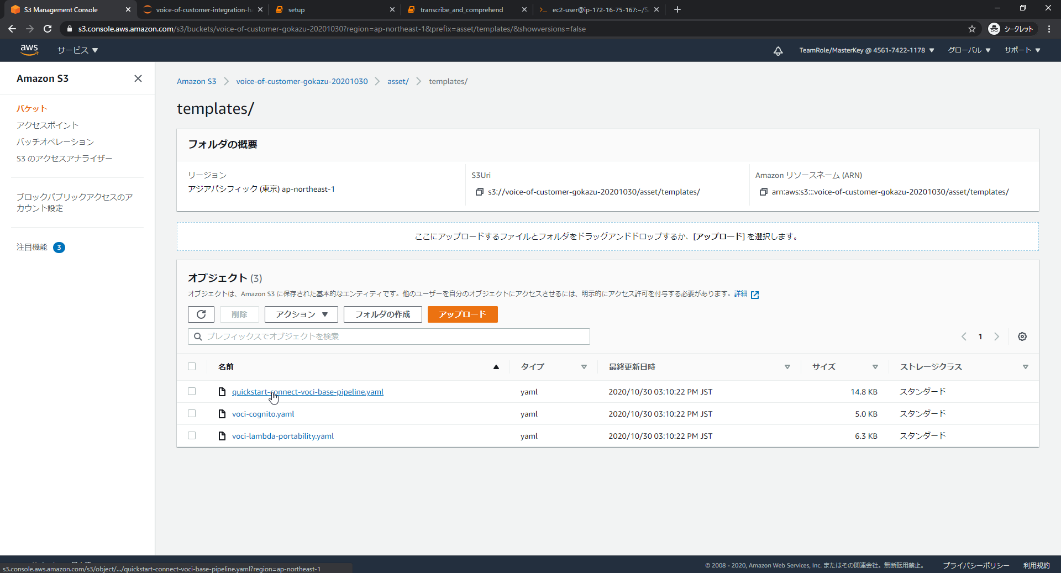This screenshot has width=1061, height=573.
Task: Click the incognito シークレット profile icon
Action: 1011,29
